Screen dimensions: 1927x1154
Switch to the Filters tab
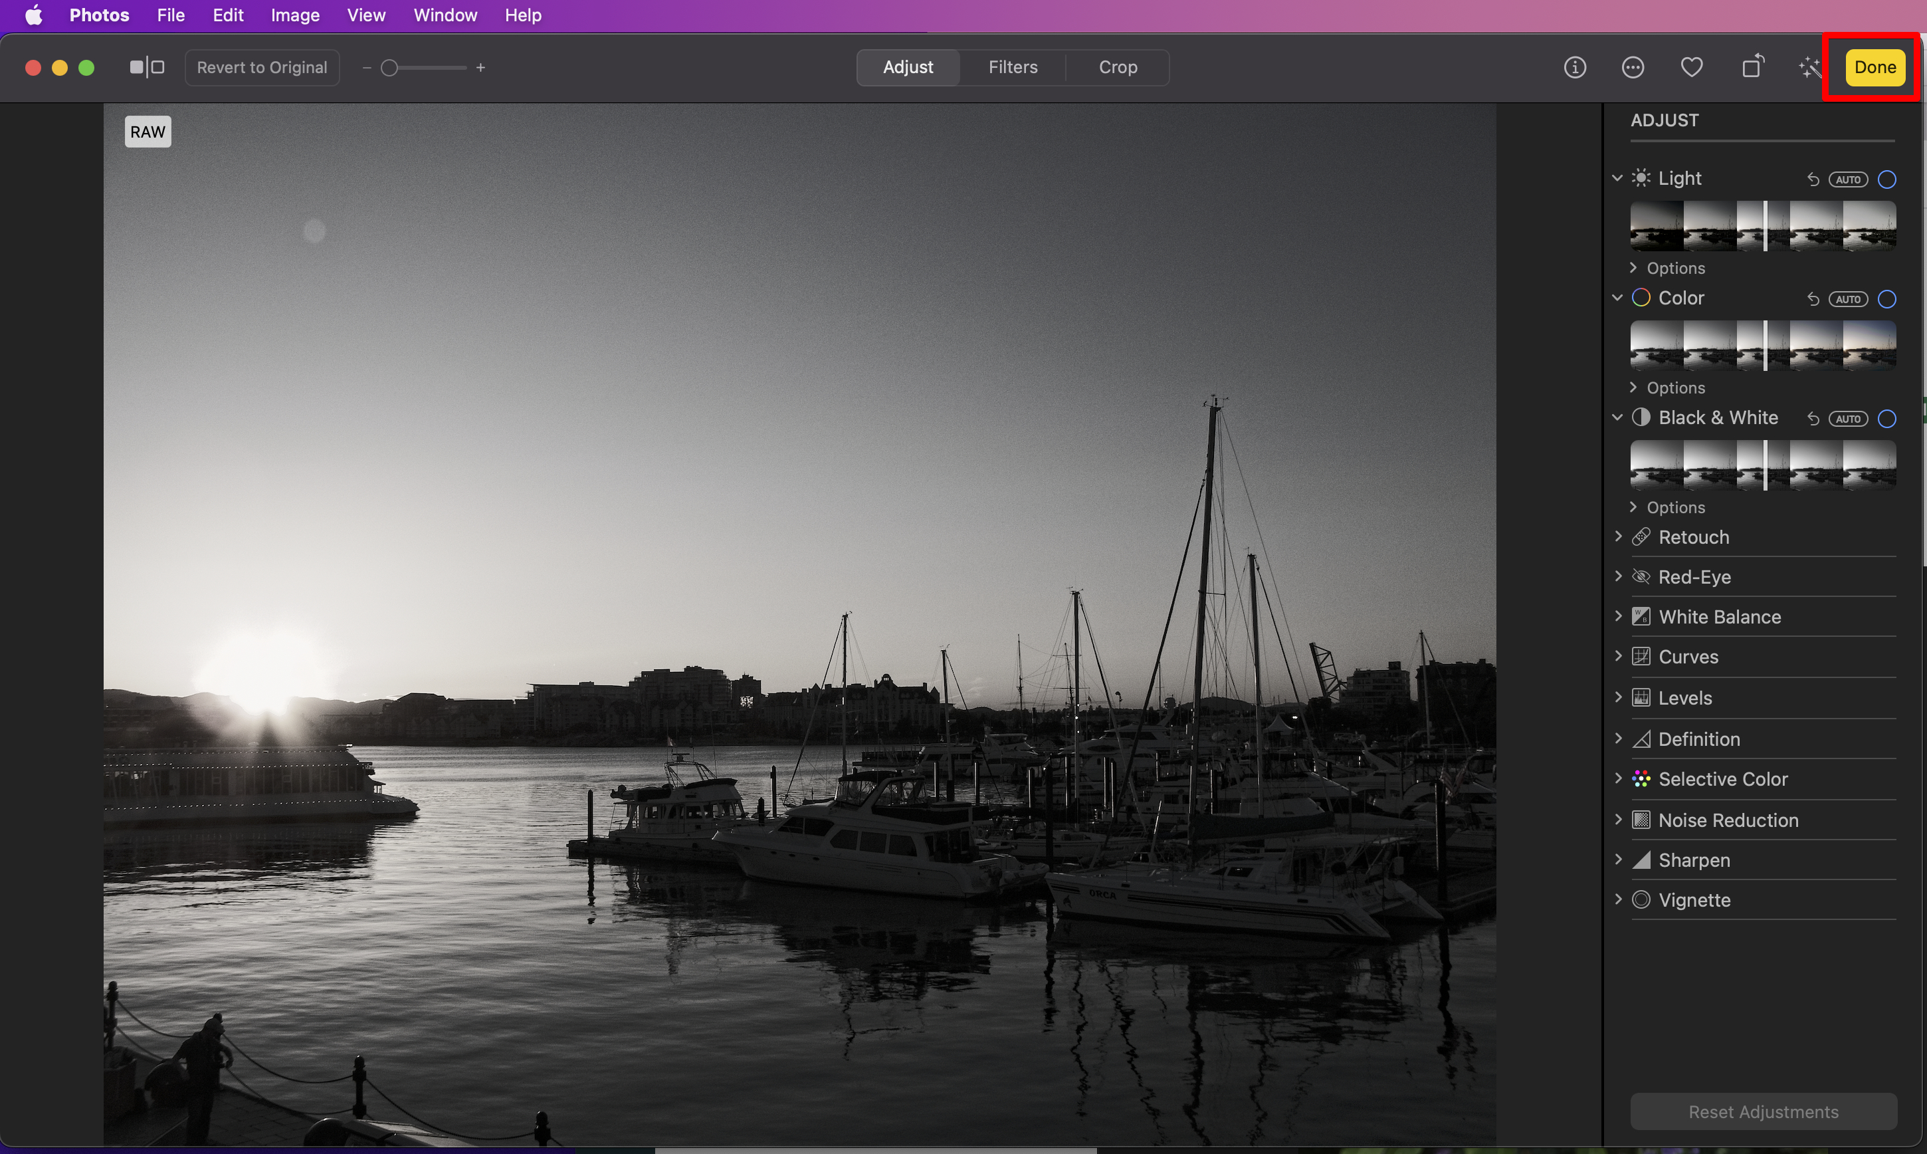point(1013,68)
